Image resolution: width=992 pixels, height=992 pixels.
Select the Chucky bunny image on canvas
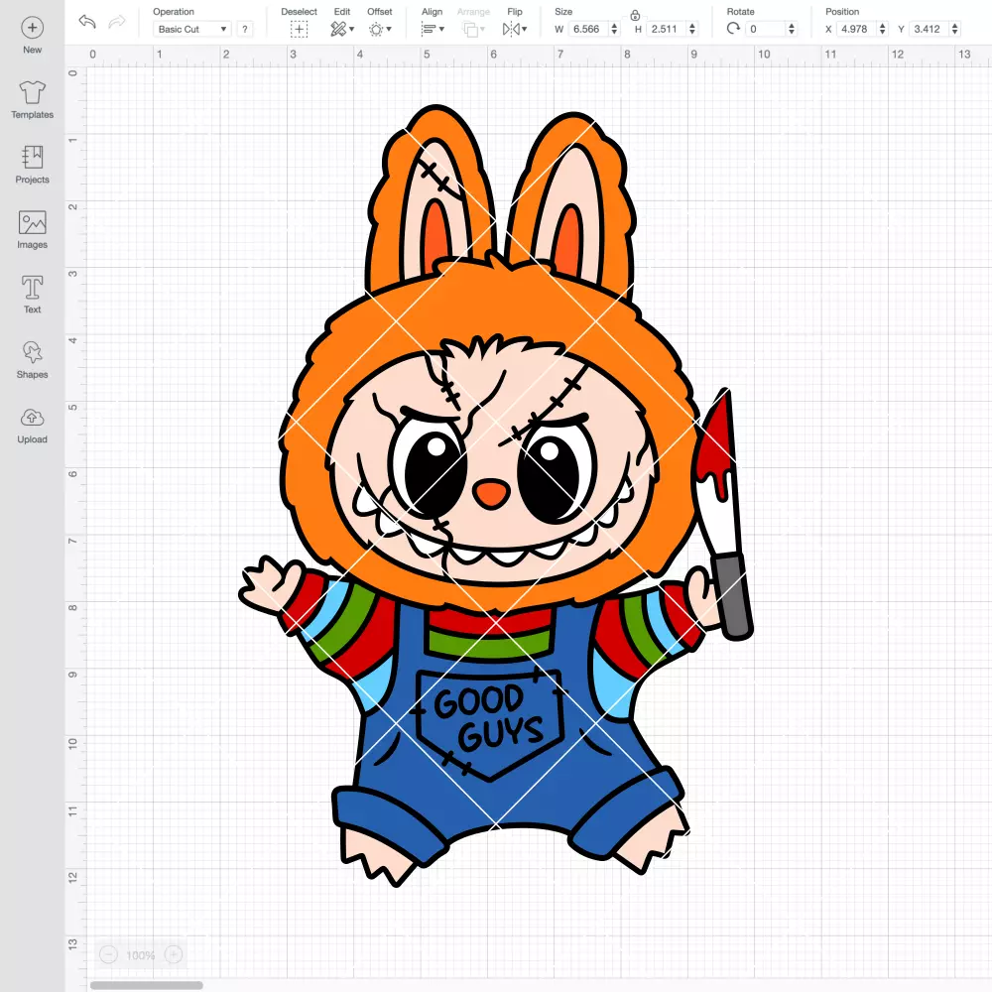(x=495, y=495)
